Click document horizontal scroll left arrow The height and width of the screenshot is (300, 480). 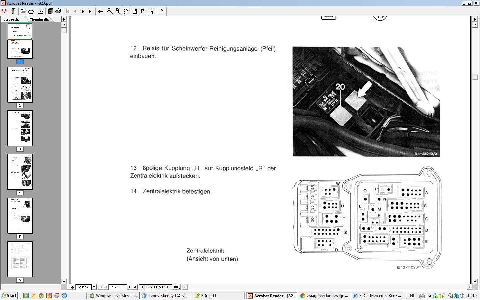click(x=185, y=287)
